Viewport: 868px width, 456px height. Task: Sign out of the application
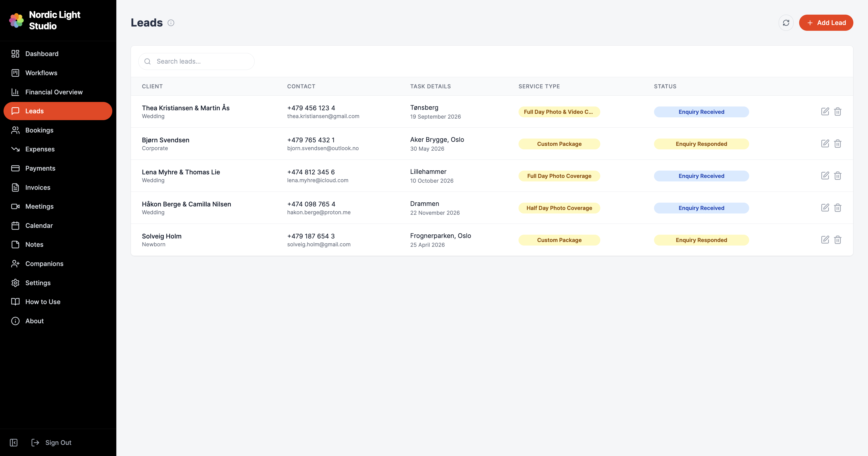coord(58,442)
